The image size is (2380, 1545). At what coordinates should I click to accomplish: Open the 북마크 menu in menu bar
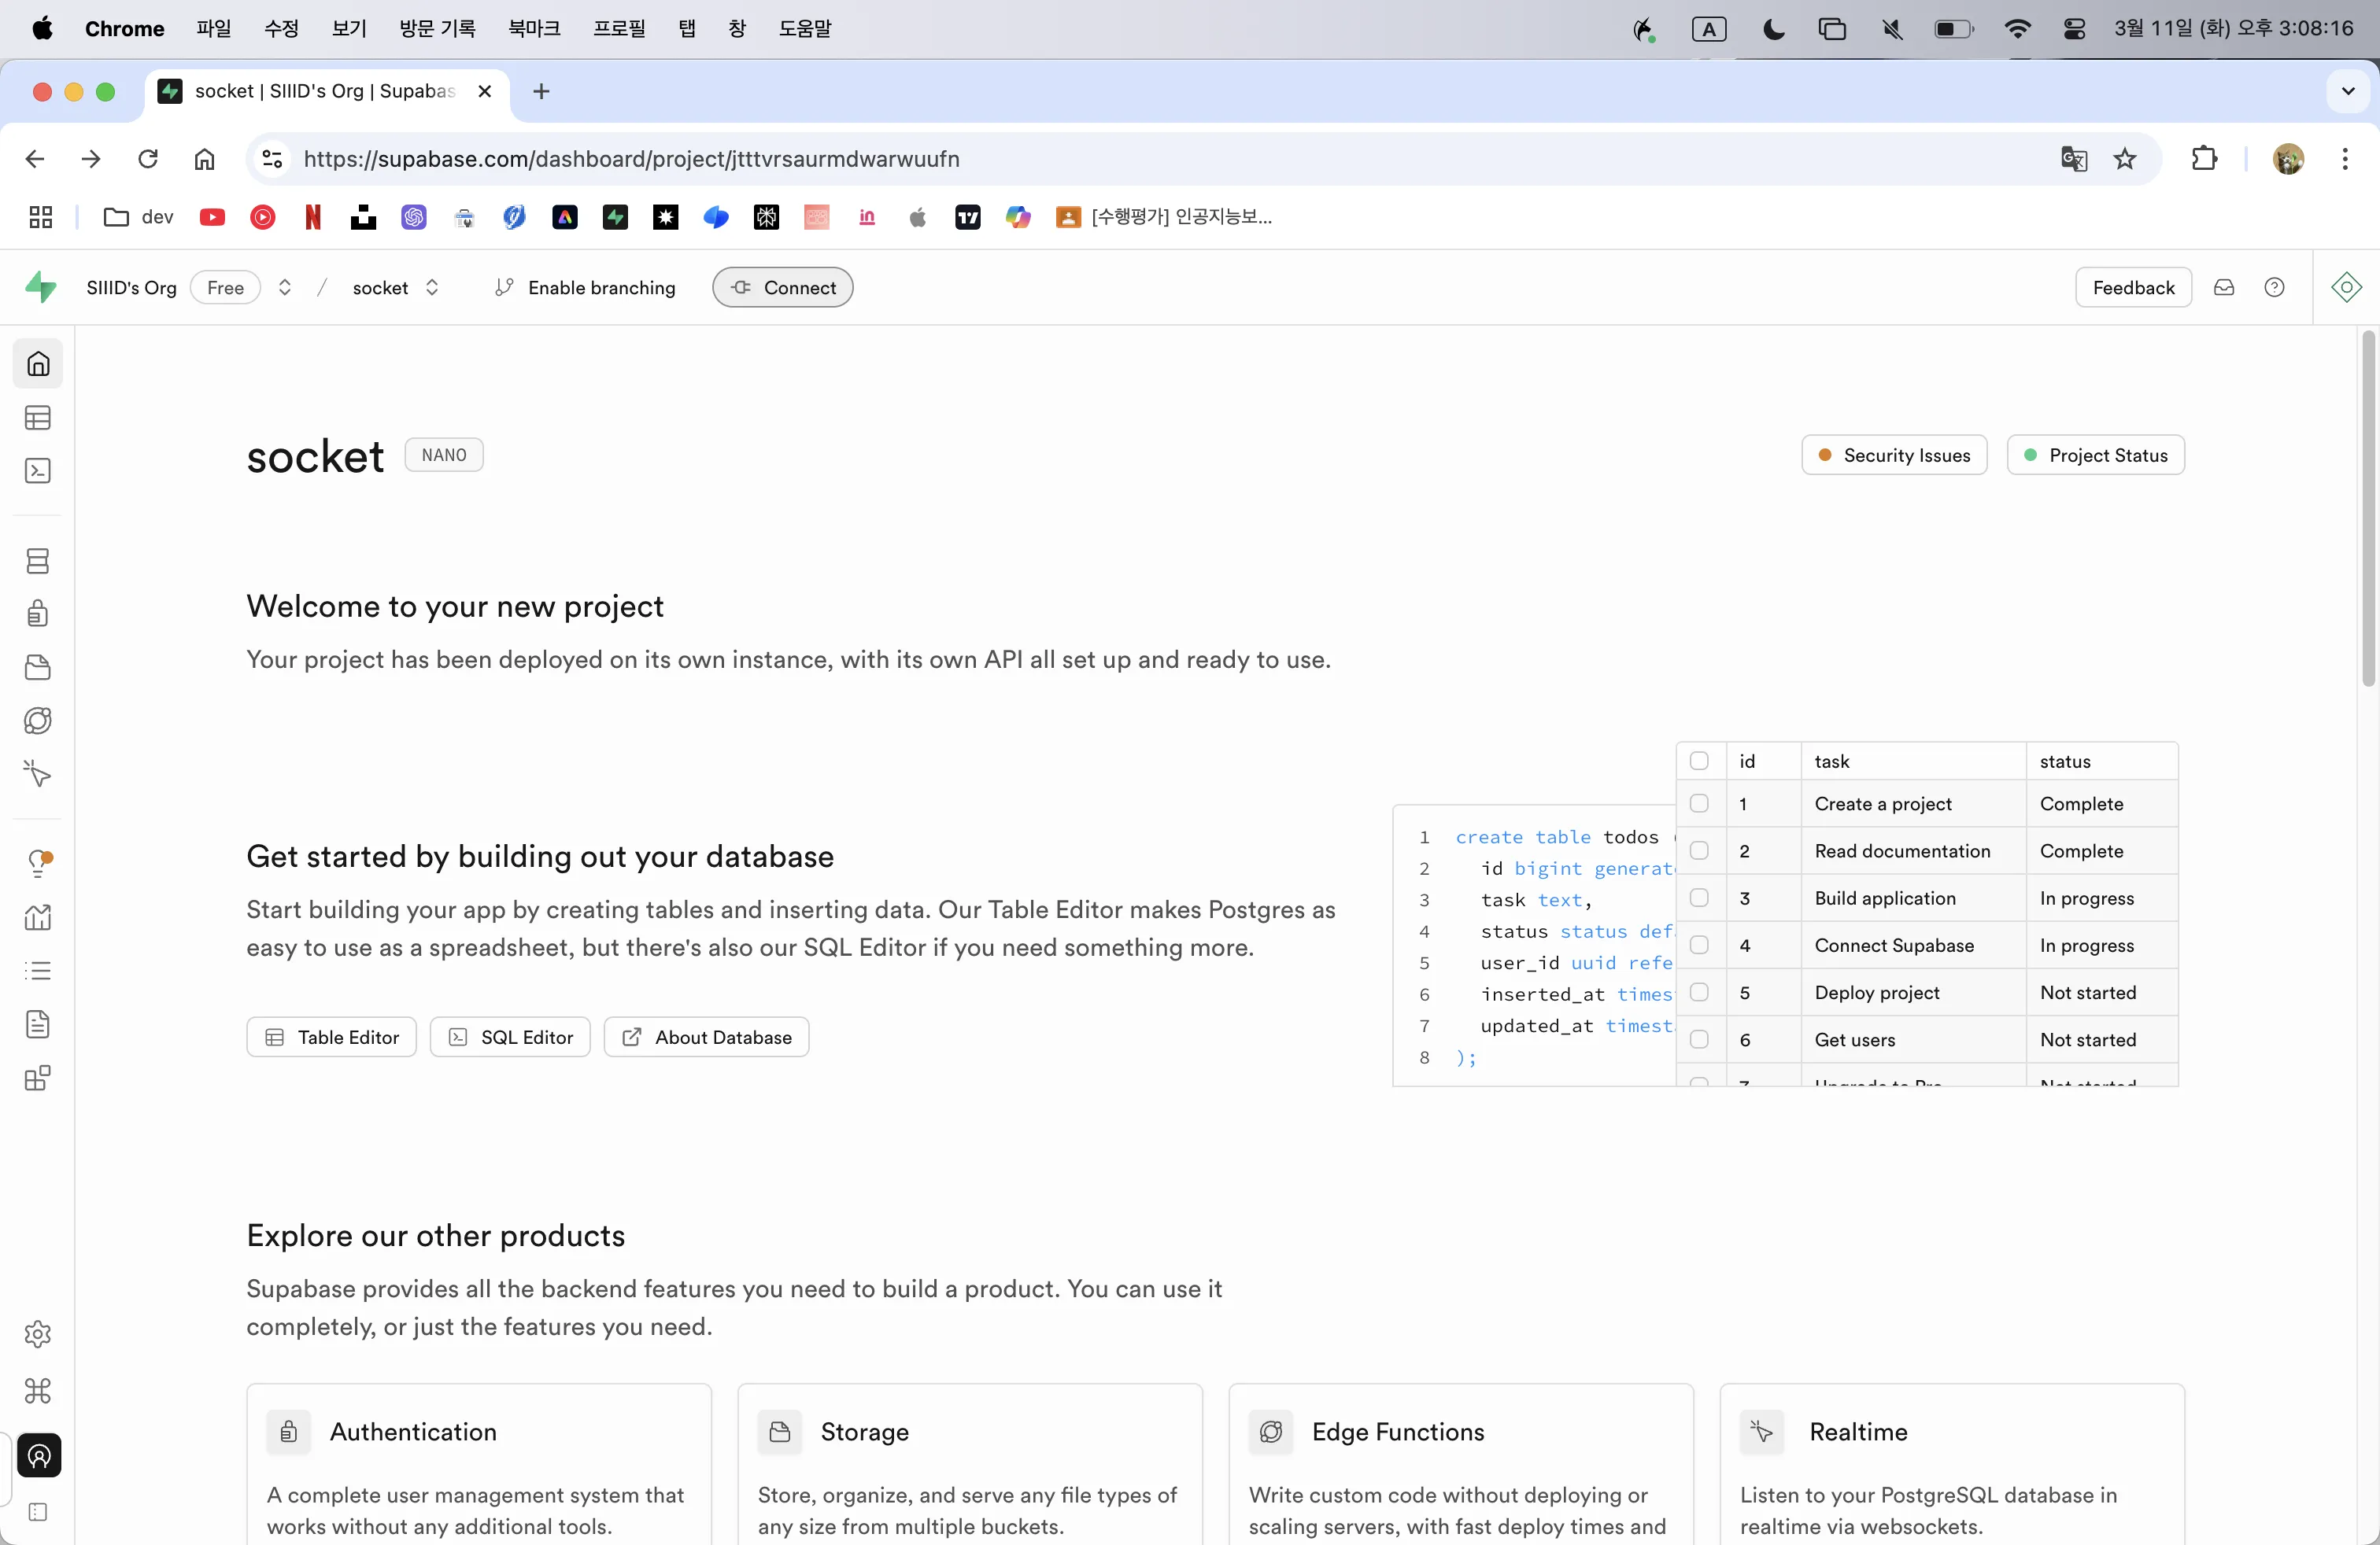pyautogui.click(x=533, y=28)
